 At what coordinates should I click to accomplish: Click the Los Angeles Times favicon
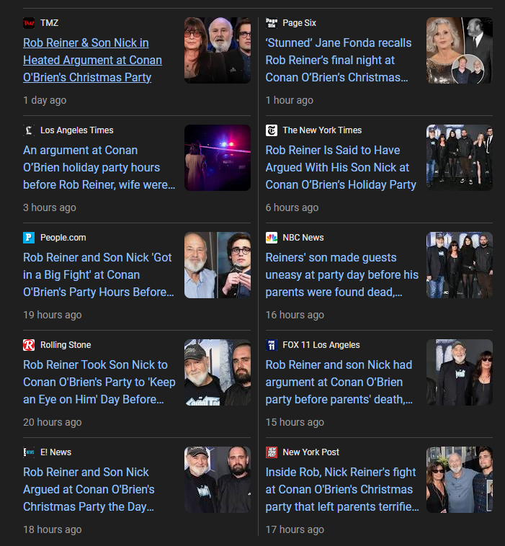pos(29,130)
